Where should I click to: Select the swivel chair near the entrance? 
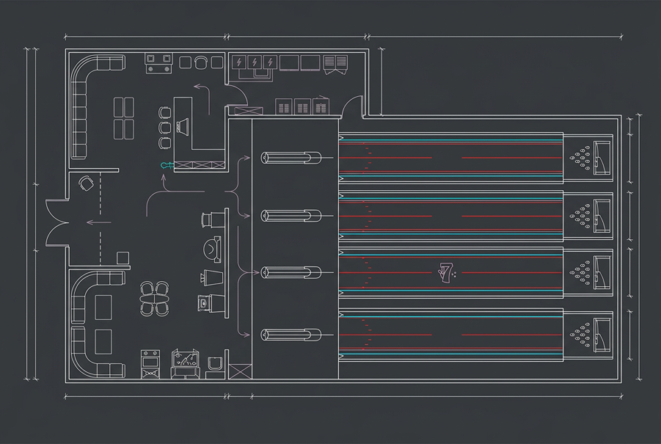point(85,184)
